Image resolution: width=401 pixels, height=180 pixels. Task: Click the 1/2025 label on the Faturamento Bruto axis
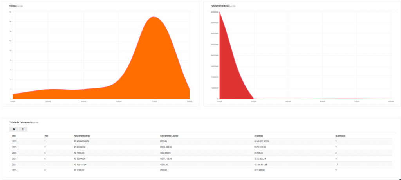click(220, 101)
